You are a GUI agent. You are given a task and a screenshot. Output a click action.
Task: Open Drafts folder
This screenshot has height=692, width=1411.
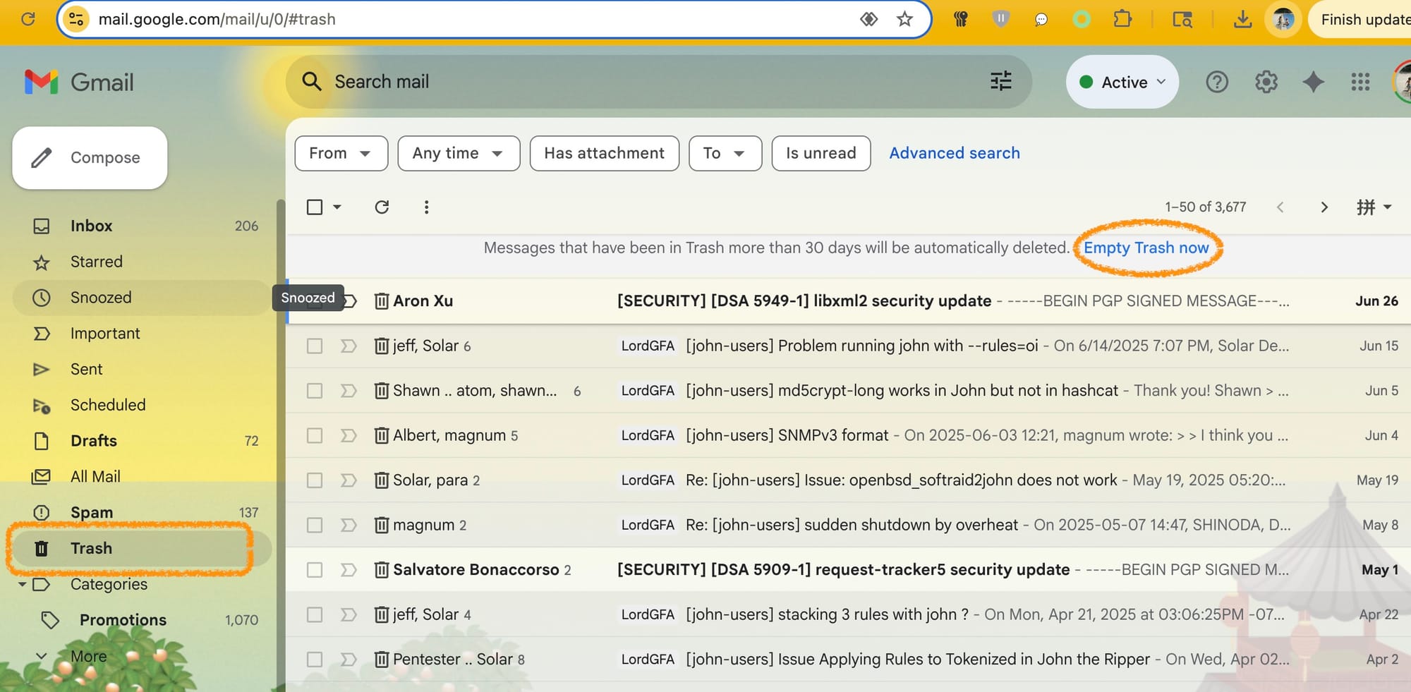point(141,441)
